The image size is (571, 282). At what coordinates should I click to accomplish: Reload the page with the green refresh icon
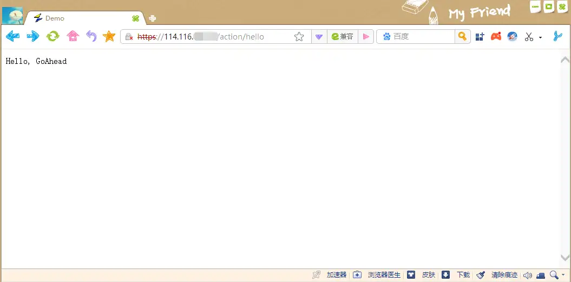point(52,36)
